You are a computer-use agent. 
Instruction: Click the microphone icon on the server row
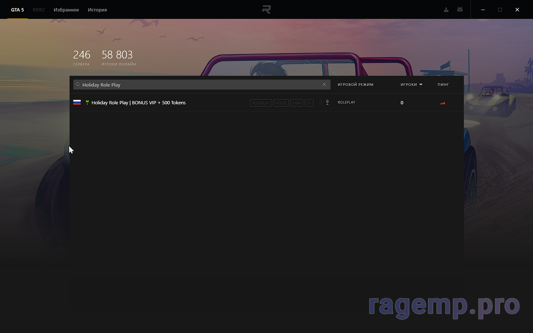coord(327,102)
